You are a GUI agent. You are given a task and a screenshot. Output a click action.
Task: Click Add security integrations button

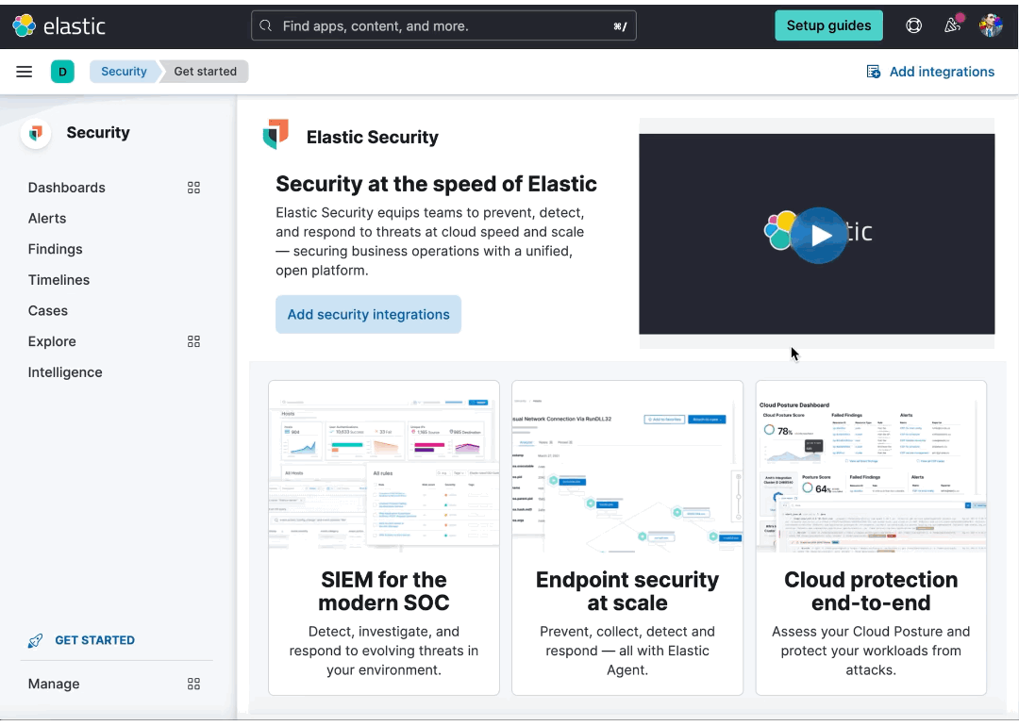pyautogui.click(x=369, y=314)
